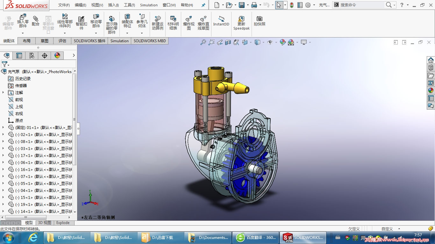Switch to the Explode bottom tab
The width and height of the screenshot is (435, 244).
click(x=63, y=223)
